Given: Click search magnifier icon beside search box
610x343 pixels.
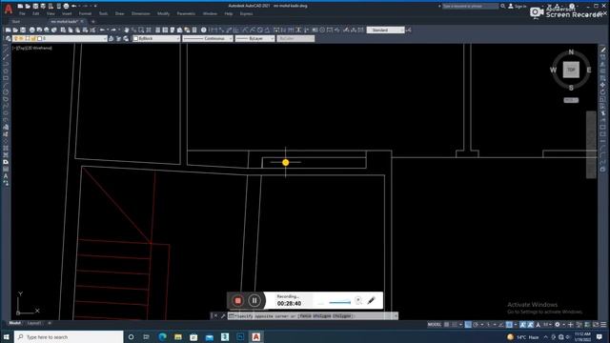Looking at the screenshot, I should [x=502, y=7].
